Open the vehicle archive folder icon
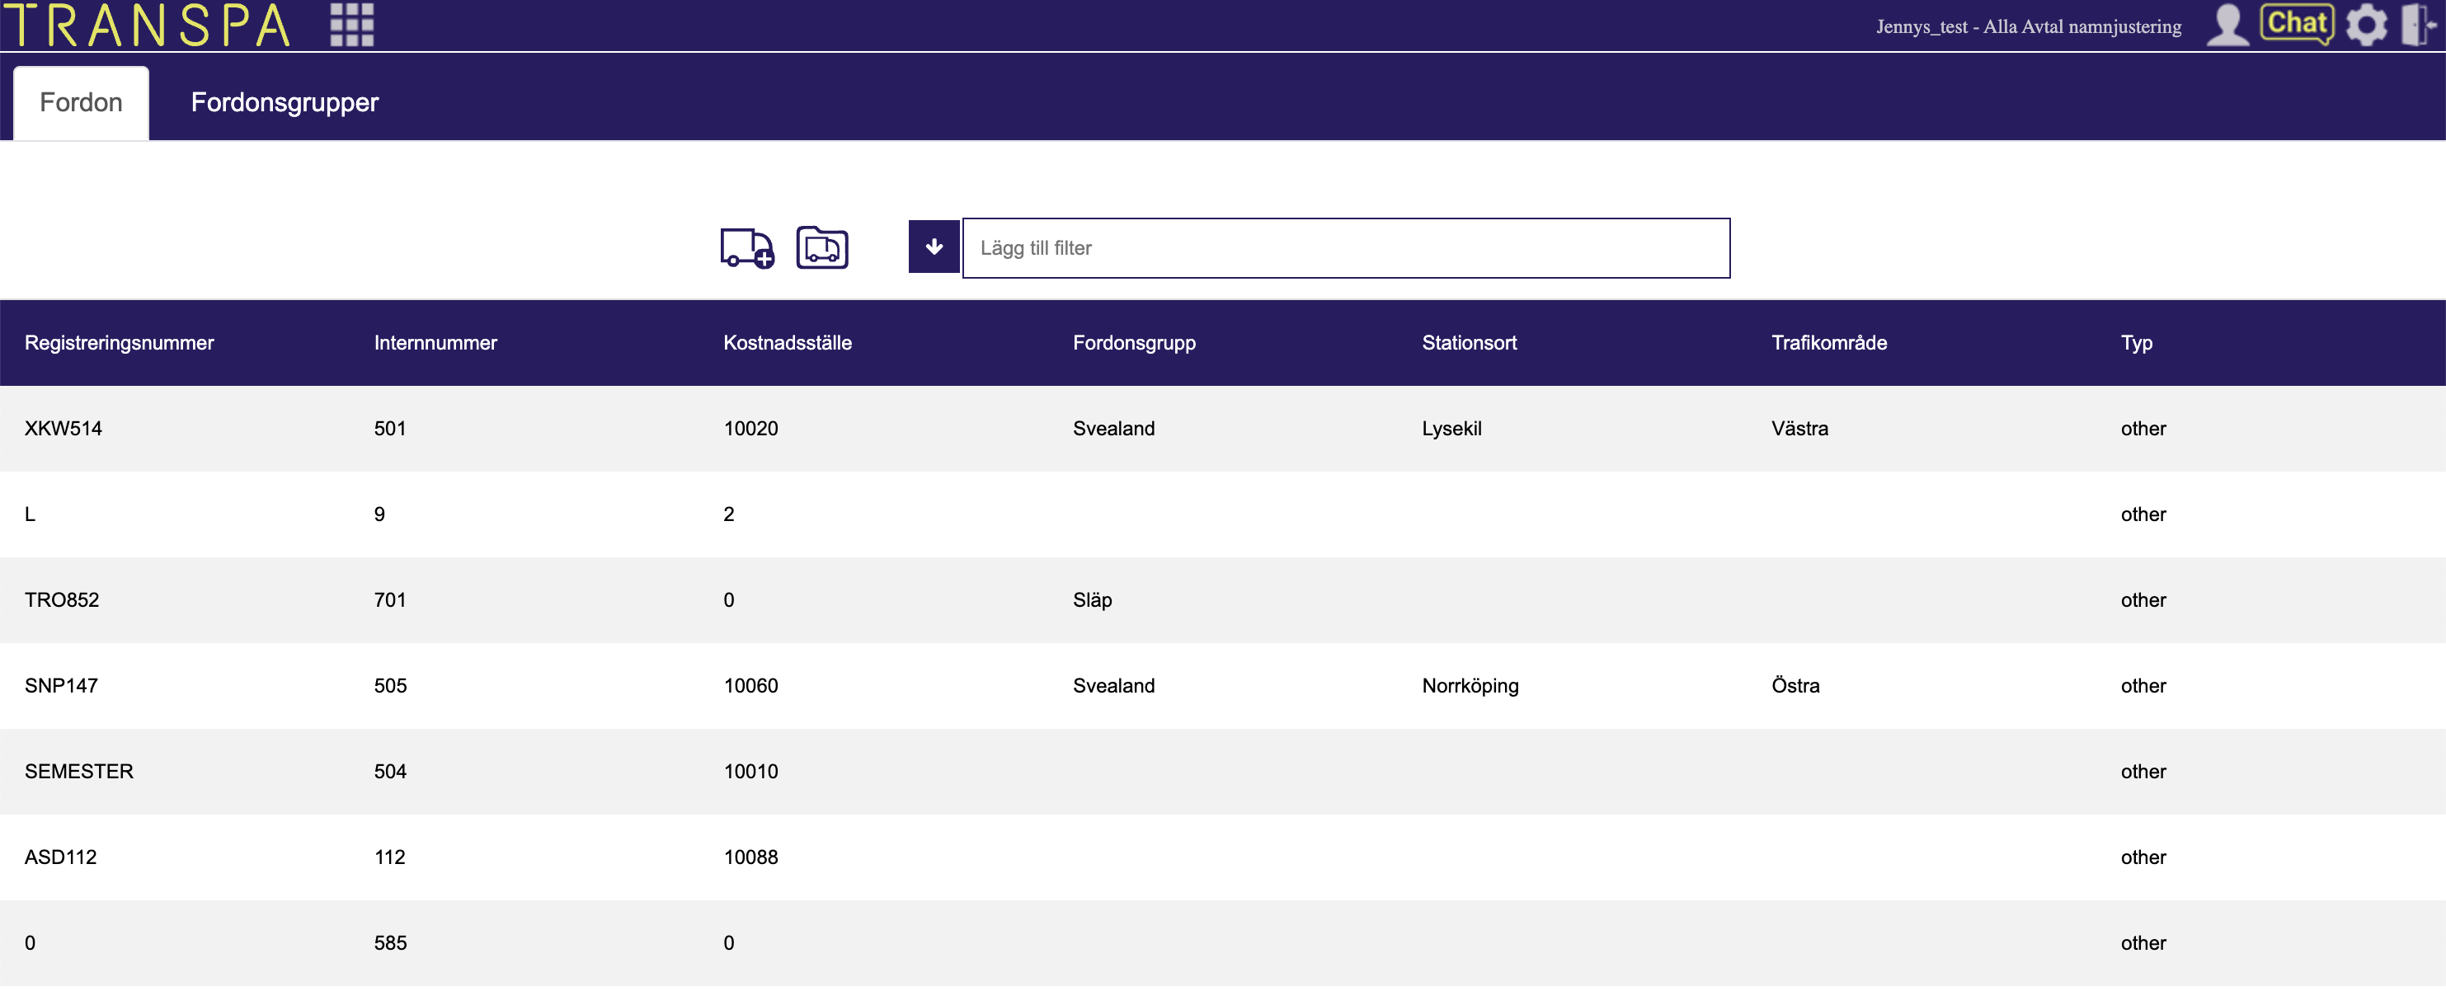This screenshot has width=2446, height=991. [821, 247]
